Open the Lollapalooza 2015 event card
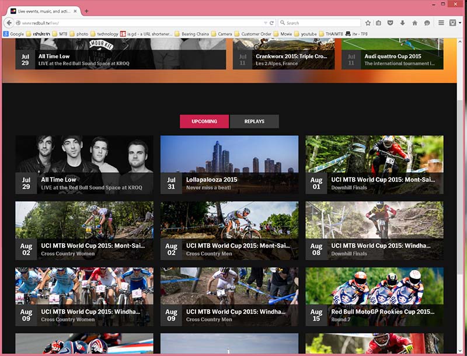This screenshot has height=356, width=467. [229, 165]
